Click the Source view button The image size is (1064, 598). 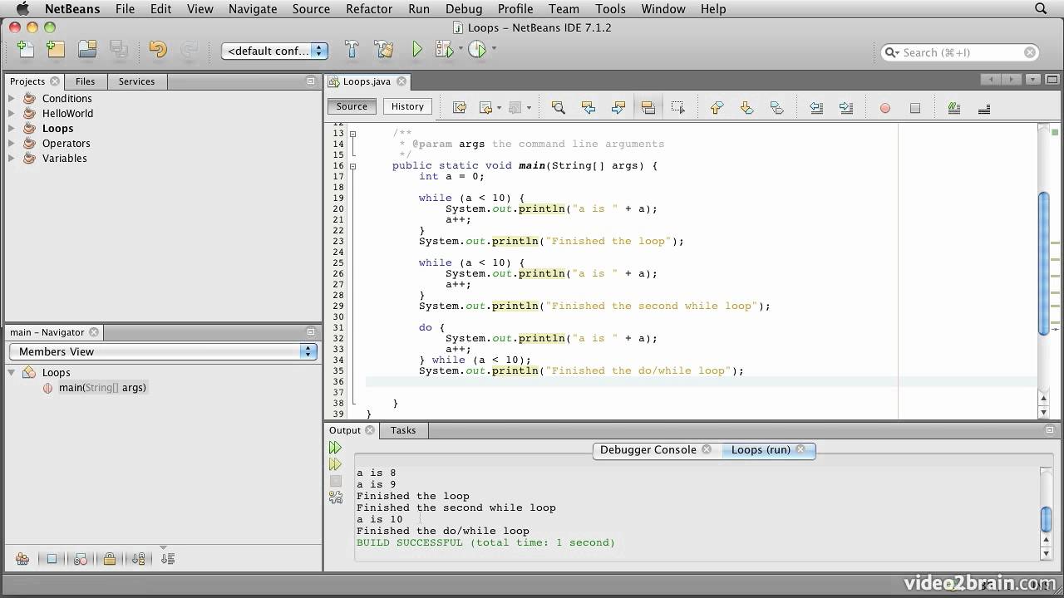[x=352, y=106]
